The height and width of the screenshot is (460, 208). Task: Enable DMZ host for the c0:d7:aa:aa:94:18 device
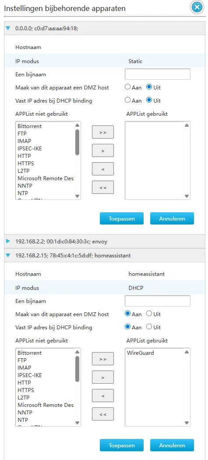[x=127, y=87]
